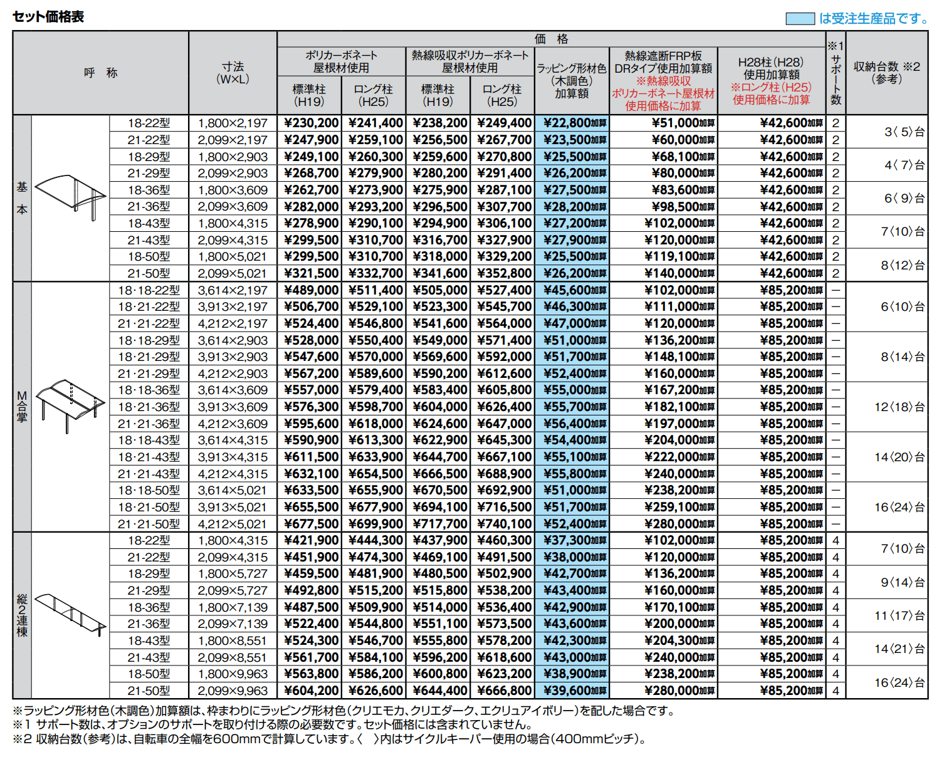Click the 基本 type carport illustration
Viewport: 939px width, 757px height.
70,197
